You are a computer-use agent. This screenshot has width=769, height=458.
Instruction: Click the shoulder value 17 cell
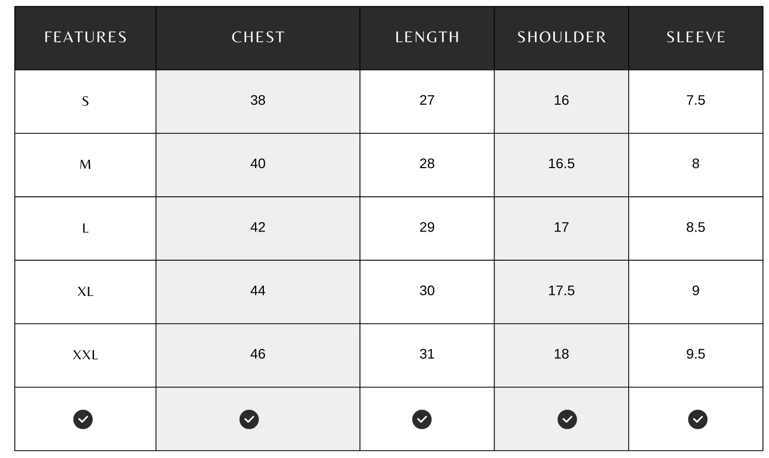tap(561, 227)
